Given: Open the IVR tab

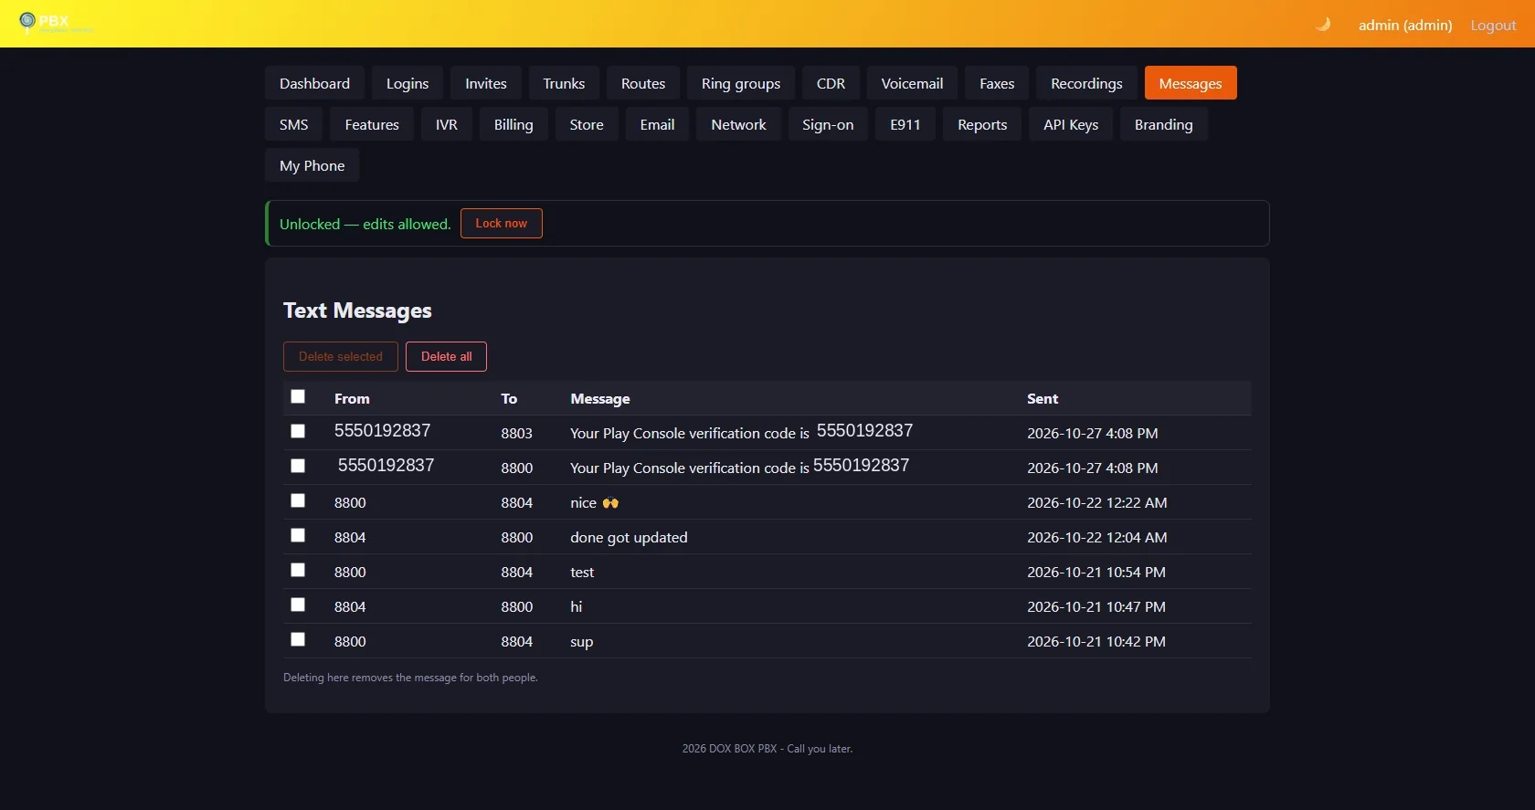Looking at the screenshot, I should (x=447, y=124).
